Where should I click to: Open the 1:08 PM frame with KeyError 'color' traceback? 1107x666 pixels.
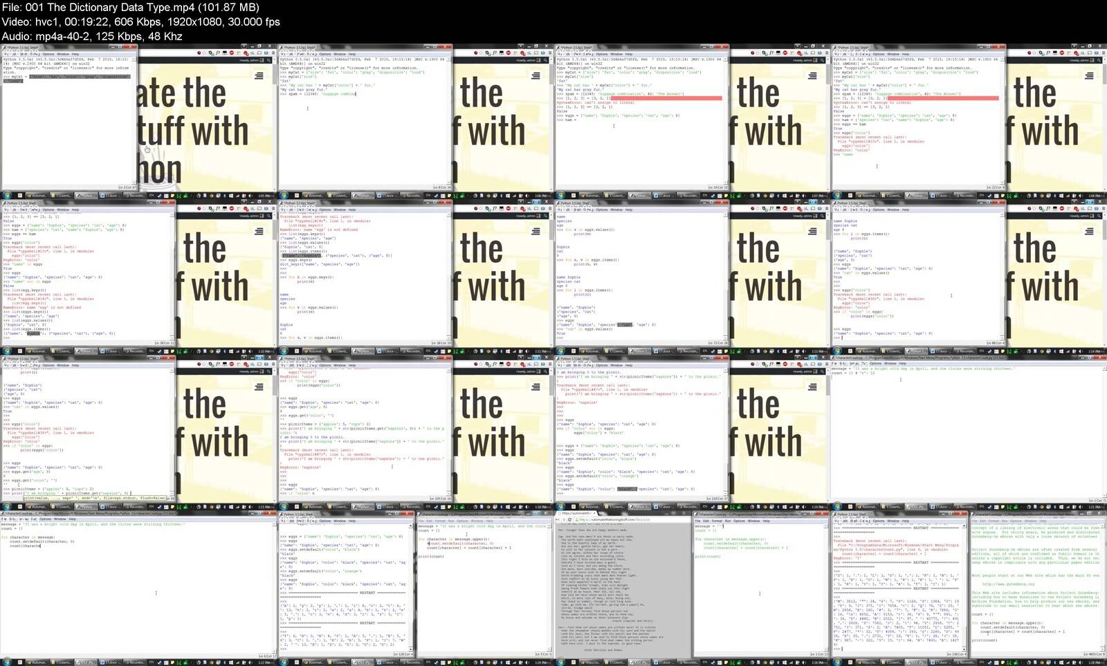[969, 122]
